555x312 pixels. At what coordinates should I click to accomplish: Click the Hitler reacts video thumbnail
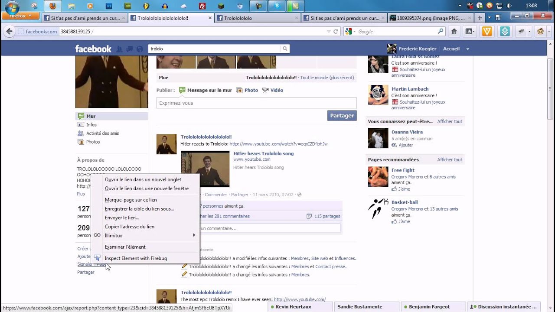205,169
